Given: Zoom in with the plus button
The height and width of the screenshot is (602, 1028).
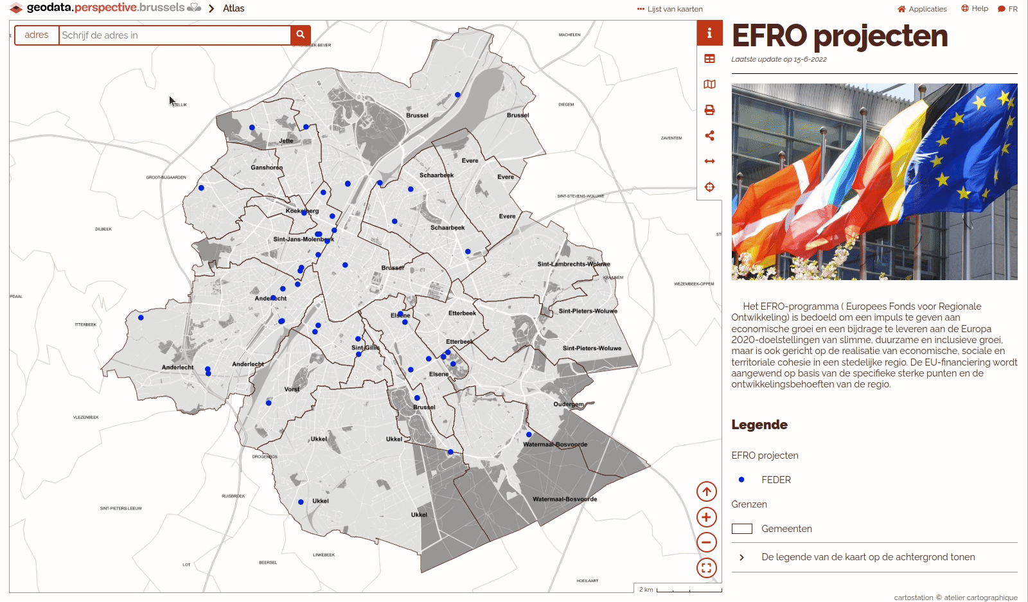Looking at the screenshot, I should pos(706,517).
